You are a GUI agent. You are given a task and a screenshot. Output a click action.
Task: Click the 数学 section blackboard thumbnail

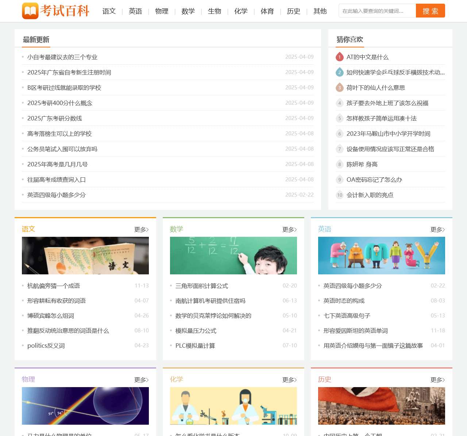pyautogui.click(x=233, y=255)
